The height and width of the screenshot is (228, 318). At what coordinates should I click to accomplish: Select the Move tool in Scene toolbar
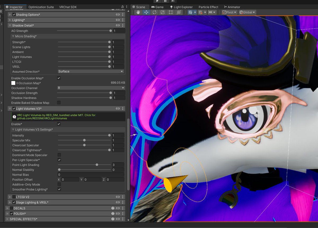click(146, 12)
